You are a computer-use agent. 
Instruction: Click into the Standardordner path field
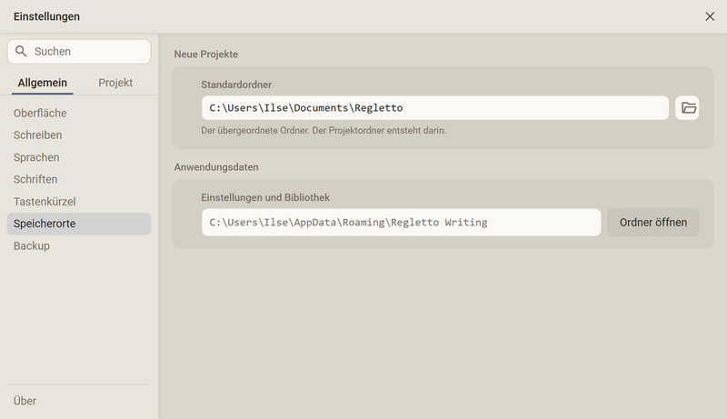[x=435, y=108]
